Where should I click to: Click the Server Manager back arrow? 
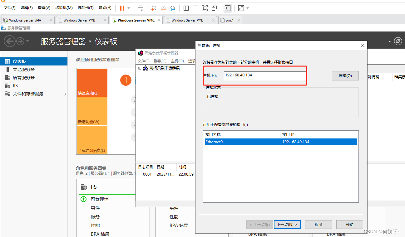pyautogui.click(x=9, y=41)
